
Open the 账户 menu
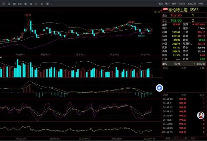[x=167, y=4]
